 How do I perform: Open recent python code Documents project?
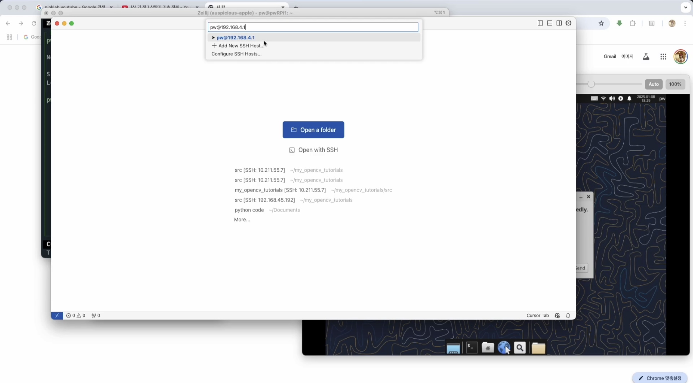pos(249,210)
